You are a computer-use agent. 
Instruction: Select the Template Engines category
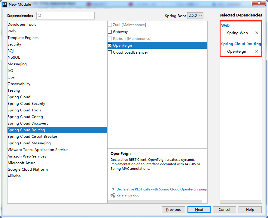(57, 38)
